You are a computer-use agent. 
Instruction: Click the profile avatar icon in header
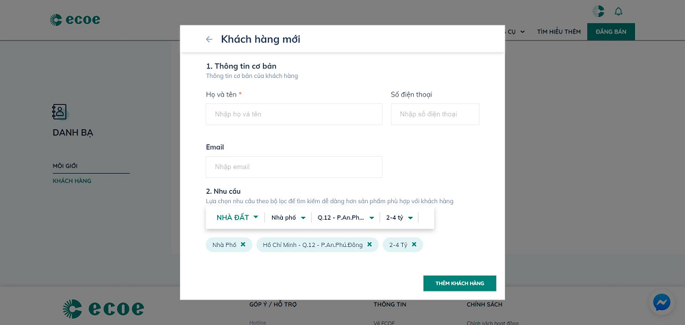[x=598, y=11]
